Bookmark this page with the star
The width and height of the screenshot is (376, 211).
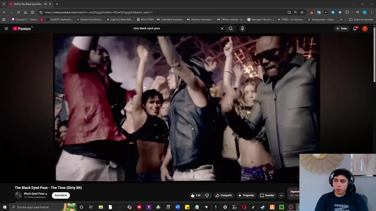coord(302,12)
